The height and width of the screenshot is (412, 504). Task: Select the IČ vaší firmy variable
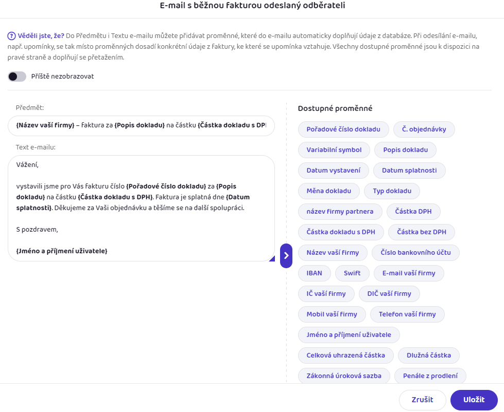(x=326, y=294)
